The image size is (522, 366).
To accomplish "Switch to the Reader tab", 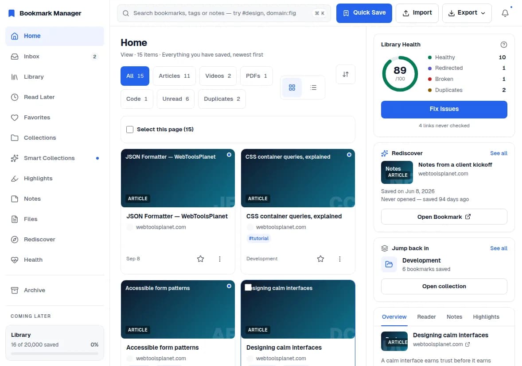I will 426,317.
